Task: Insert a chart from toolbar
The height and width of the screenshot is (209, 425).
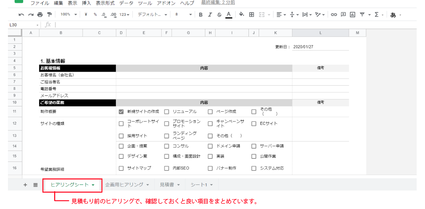Action: 353,15
